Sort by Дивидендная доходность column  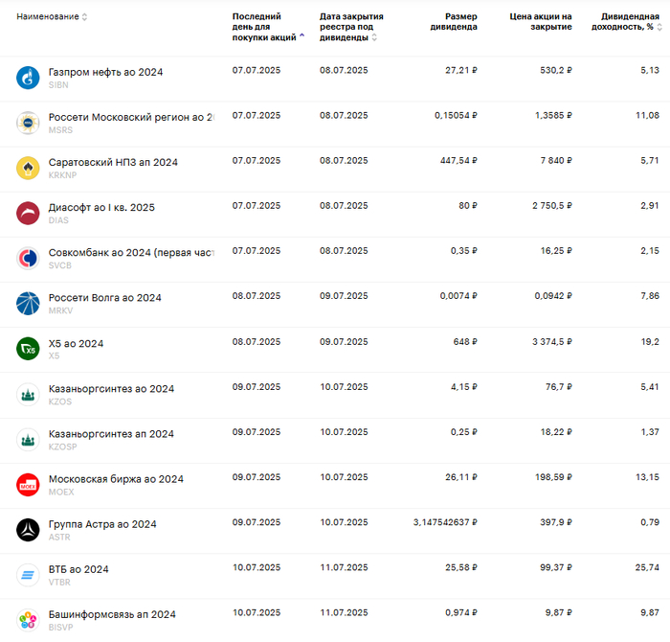[x=628, y=22]
